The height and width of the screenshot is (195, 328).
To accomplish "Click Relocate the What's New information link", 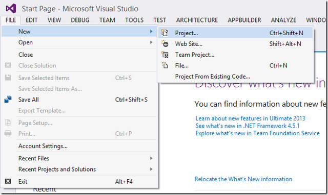I will pyautogui.click(x=243, y=179).
